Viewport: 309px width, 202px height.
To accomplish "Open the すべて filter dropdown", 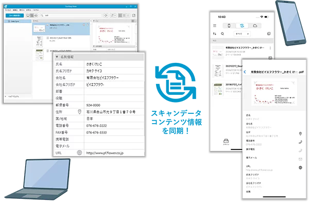I will pos(242,34).
